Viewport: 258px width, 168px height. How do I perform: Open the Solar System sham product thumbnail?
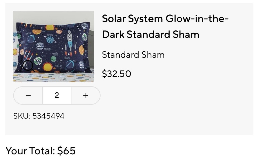click(x=53, y=46)
